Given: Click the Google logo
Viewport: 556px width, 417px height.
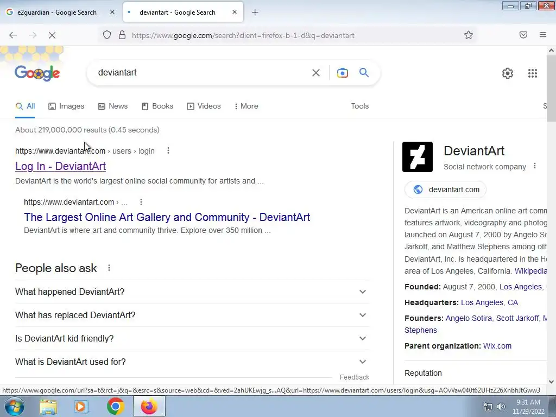Looking at the screenshot, I should (x=37, y=73).
